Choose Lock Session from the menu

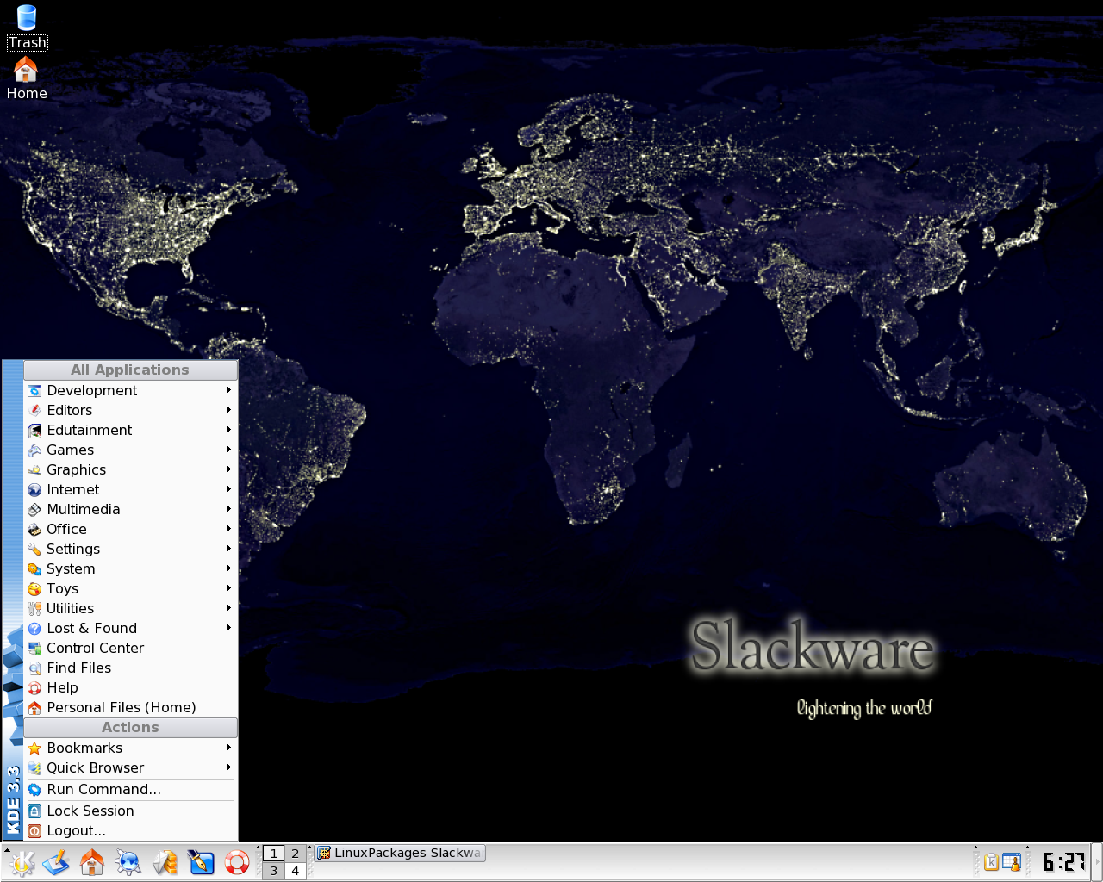click(x=131, y=811)
